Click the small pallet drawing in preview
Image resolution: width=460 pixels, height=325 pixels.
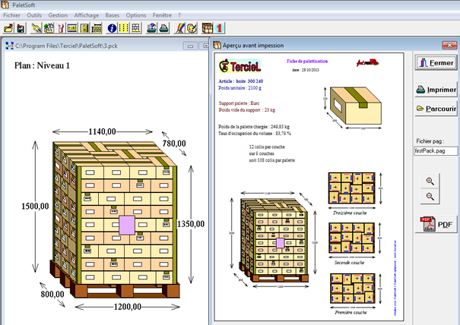(x=274, y=240)
